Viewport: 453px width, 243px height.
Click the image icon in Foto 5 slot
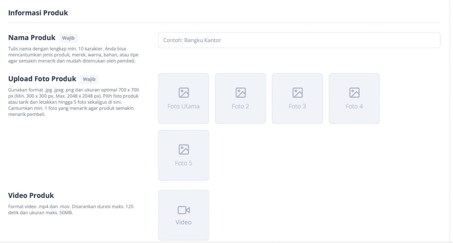[x=184, y=149]
